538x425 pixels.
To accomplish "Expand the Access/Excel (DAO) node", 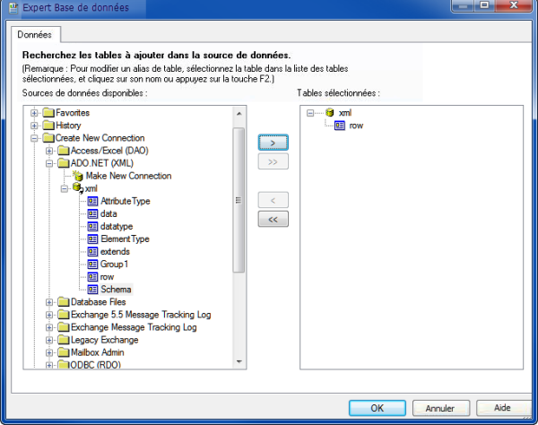I will pyautogui.click(x=49, y=152).
